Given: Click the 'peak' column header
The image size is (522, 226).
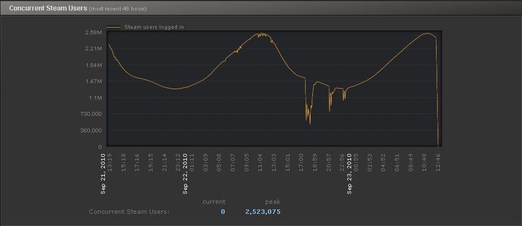Looking at the screenshot, I should (x=273, y=202).
